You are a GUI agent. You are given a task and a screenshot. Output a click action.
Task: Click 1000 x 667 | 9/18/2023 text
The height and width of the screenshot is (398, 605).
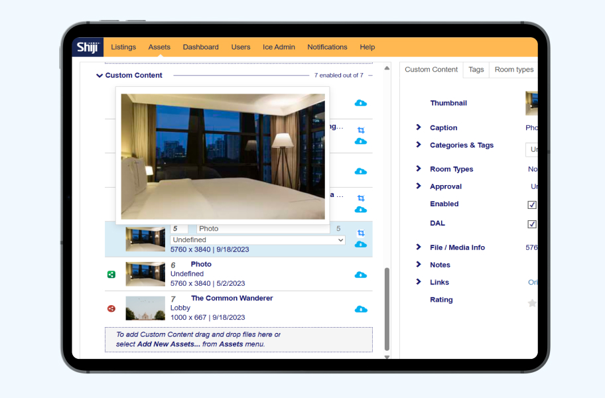pyautogui.click(x=208, y=317)
